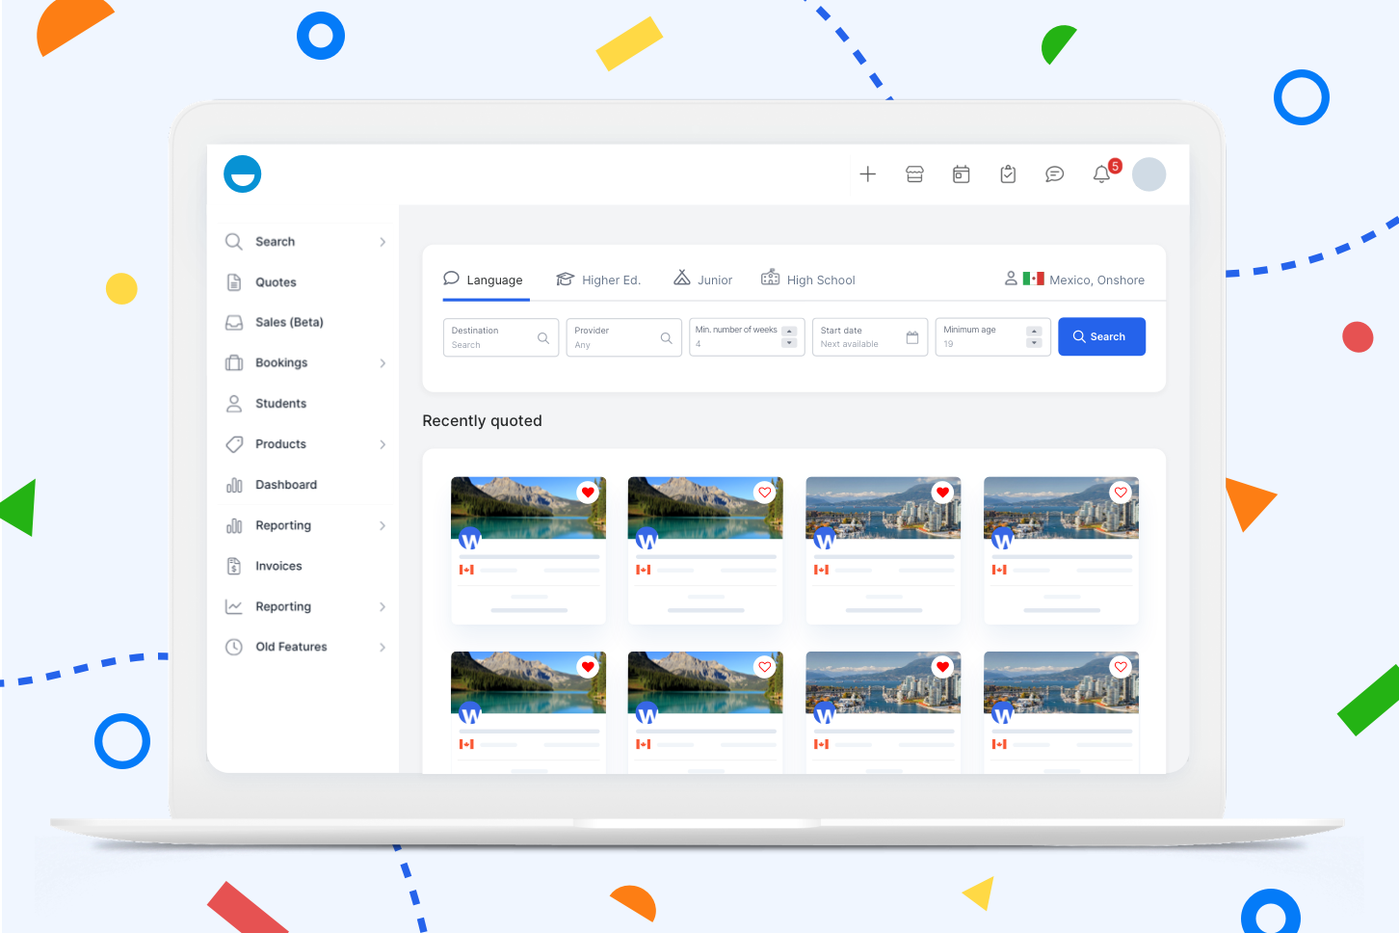
Task: Favorite the second lake card in bottom row
Action: 765,667
